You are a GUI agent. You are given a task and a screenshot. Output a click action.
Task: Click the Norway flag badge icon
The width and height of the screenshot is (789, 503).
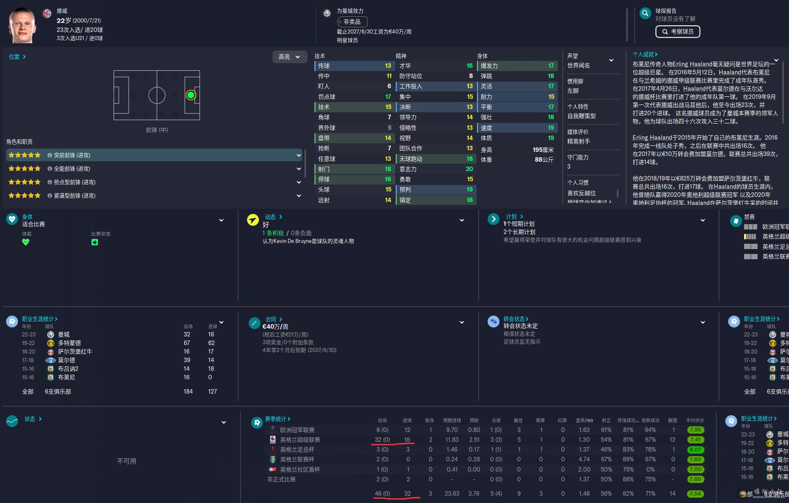(x=47, y=13)
